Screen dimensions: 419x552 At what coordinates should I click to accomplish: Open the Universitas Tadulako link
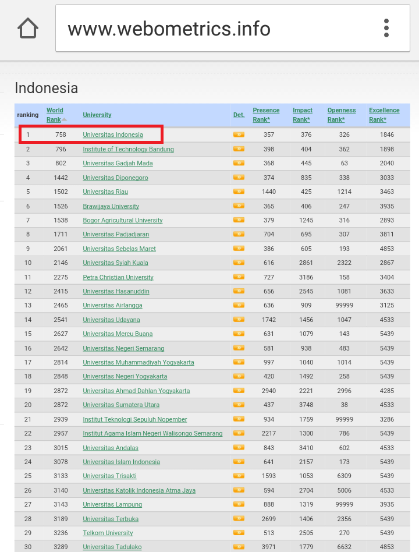pyautogui.click(x=112, y=547)
